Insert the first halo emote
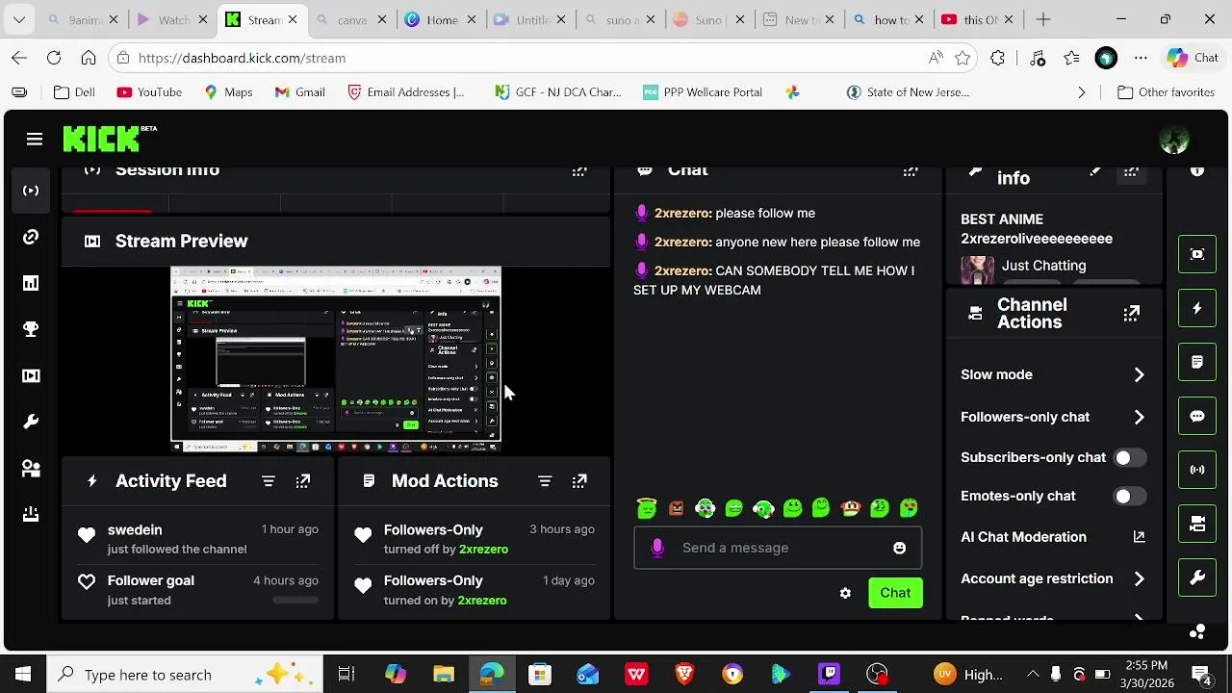 [647, 508]
